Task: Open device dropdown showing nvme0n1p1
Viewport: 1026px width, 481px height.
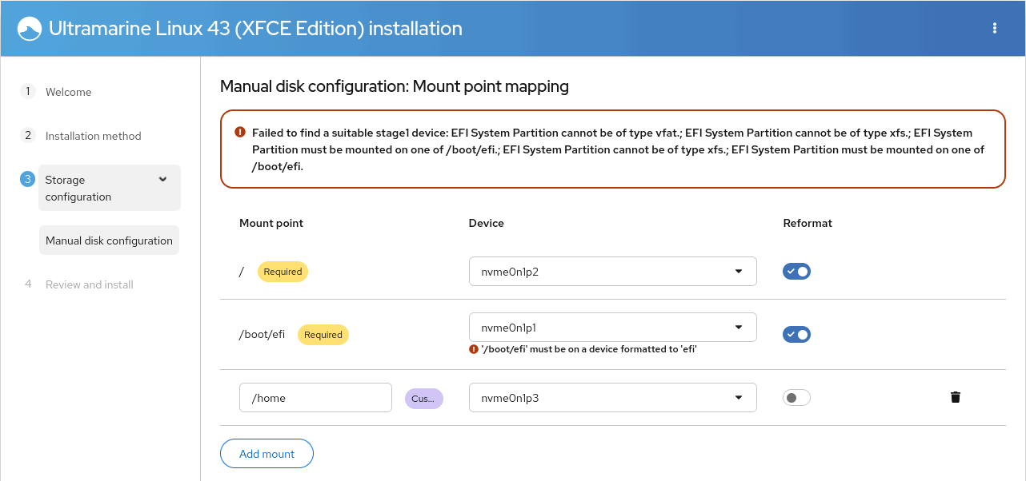Action: 612,327
